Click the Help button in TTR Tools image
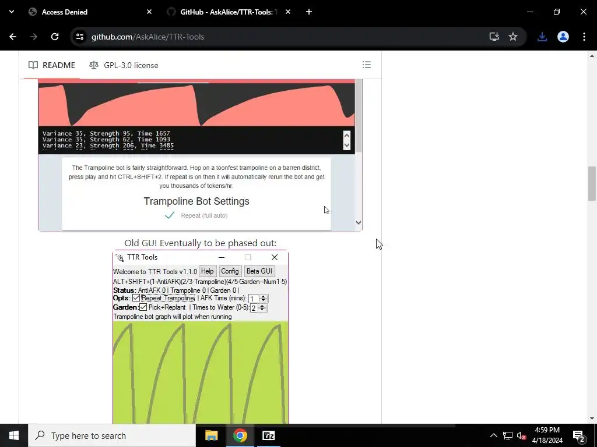Image resolution: width=597 pixels, height=447 pixels. [207, 271]
